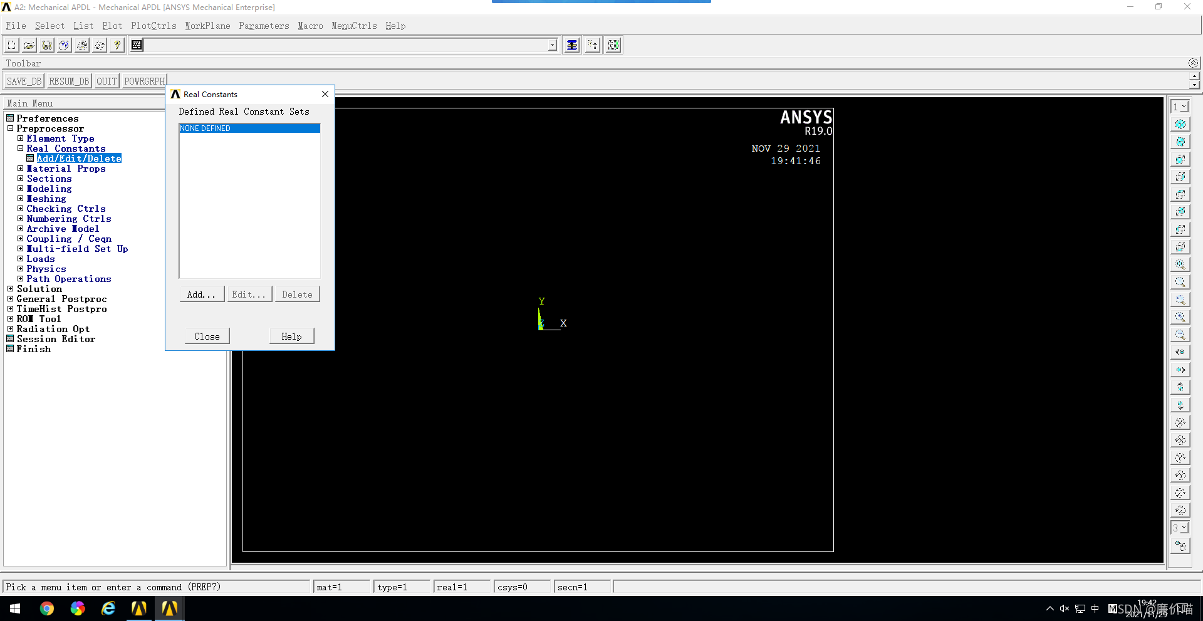Expand the Sections tree node
Screen dimensions: 1203x621
pyautogui.click(x=20, y=179)
